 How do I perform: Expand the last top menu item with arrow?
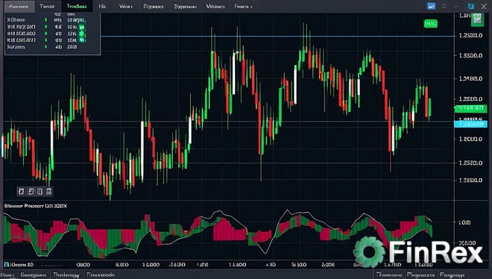pyautogui.click(x=243, y=5)
